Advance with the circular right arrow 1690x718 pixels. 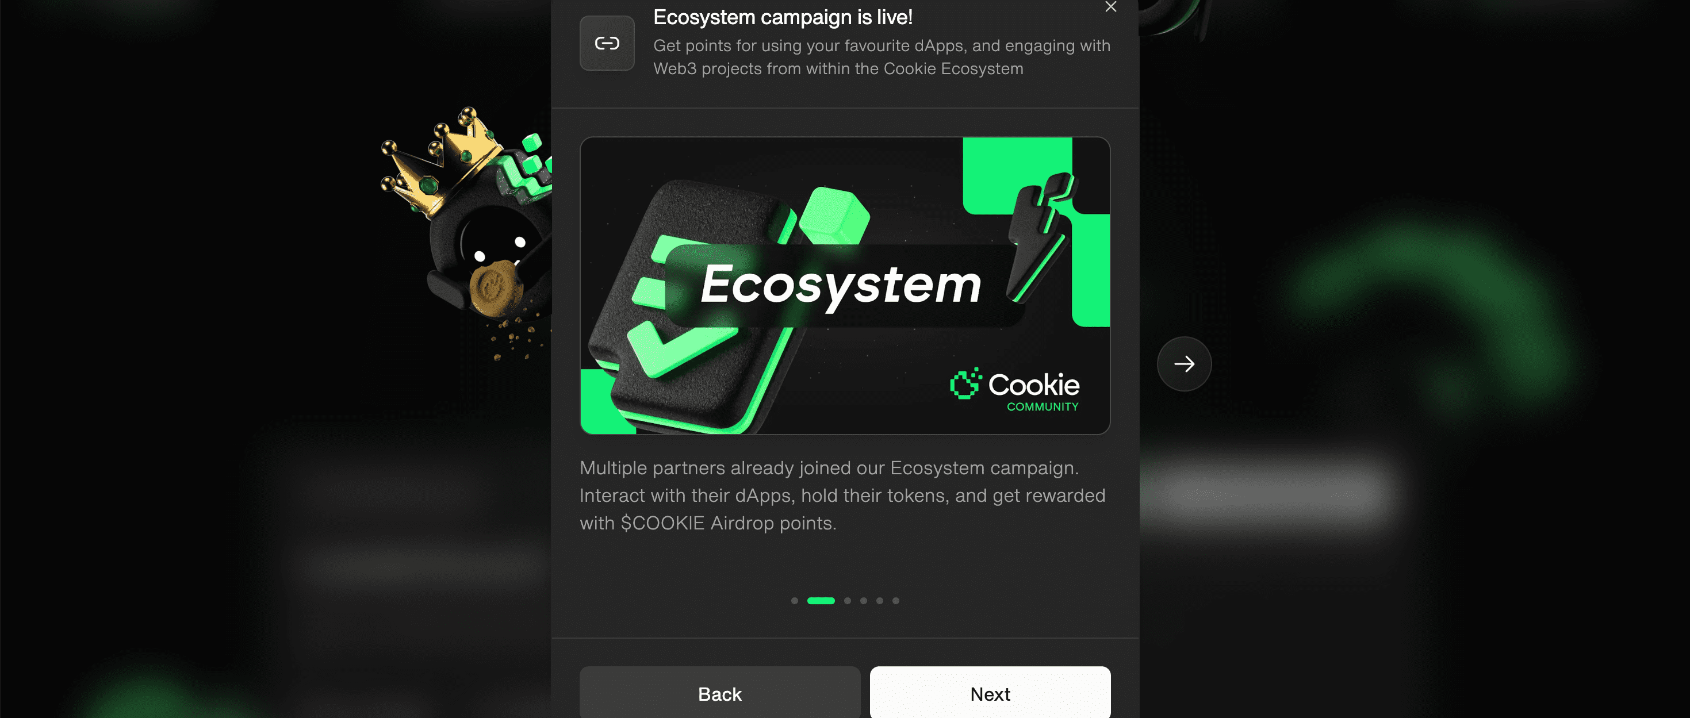pos(1184,364)
